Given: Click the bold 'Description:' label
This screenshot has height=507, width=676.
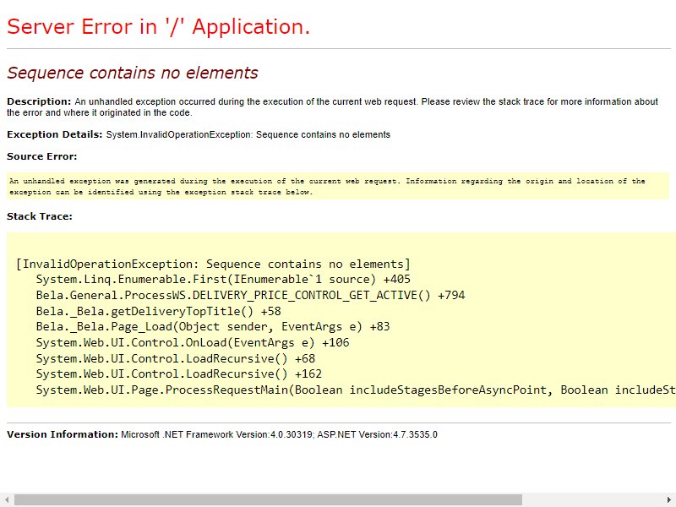Looking at the screenshot, I should pyautogui.click(x=39, y=101).
